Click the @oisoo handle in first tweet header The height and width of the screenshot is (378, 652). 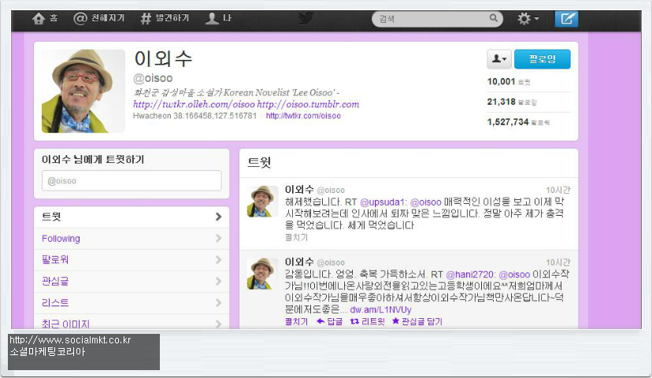tap(331, 191)
